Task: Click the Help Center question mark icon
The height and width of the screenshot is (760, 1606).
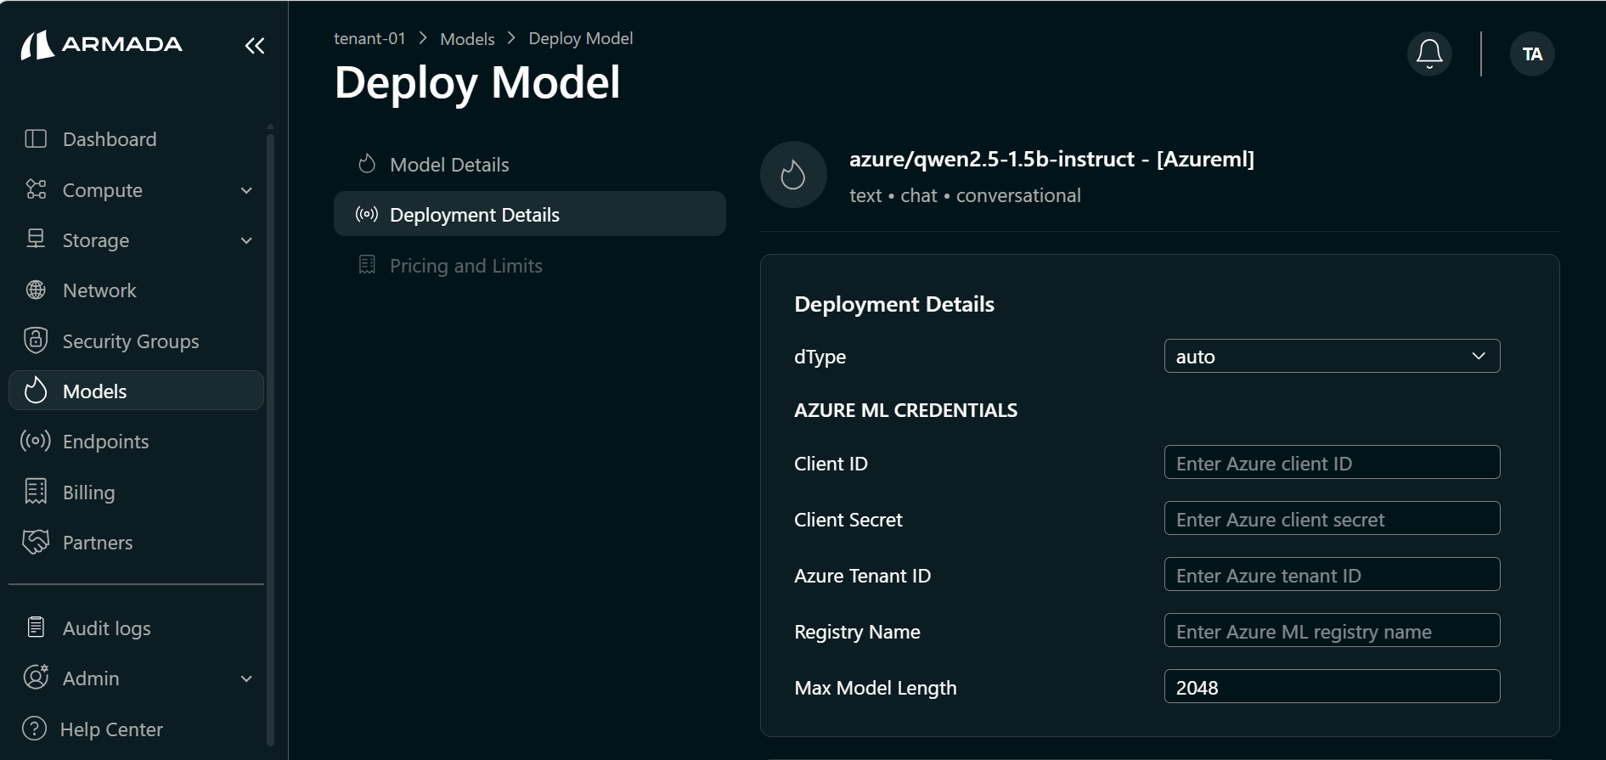Action: click(x=35, y=729)
